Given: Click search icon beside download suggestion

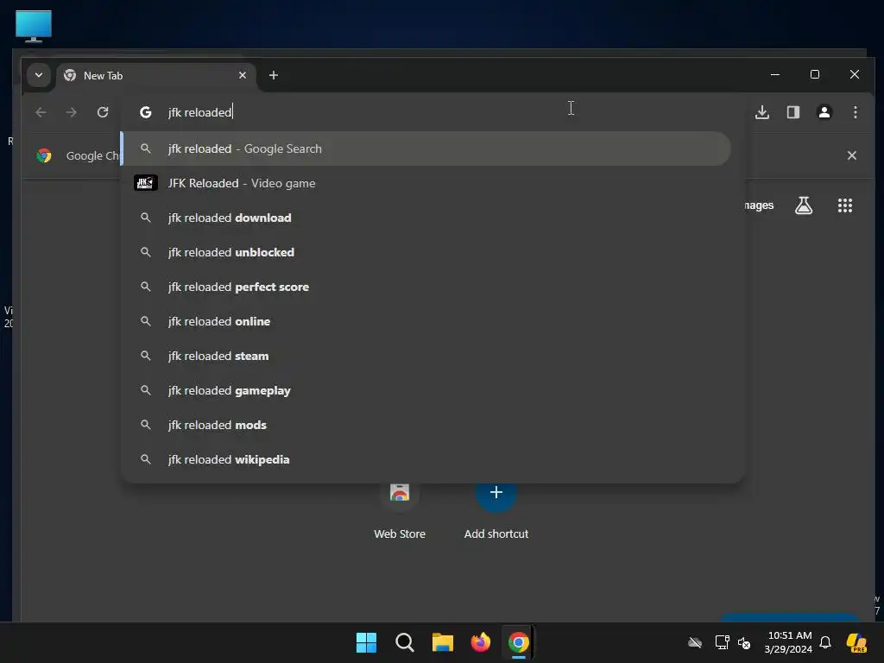Looking at the screenshot, I should [145, 218].
